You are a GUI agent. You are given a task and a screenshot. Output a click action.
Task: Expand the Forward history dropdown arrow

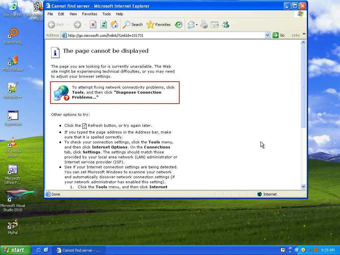pyautogui.click(x=85, y=25)
